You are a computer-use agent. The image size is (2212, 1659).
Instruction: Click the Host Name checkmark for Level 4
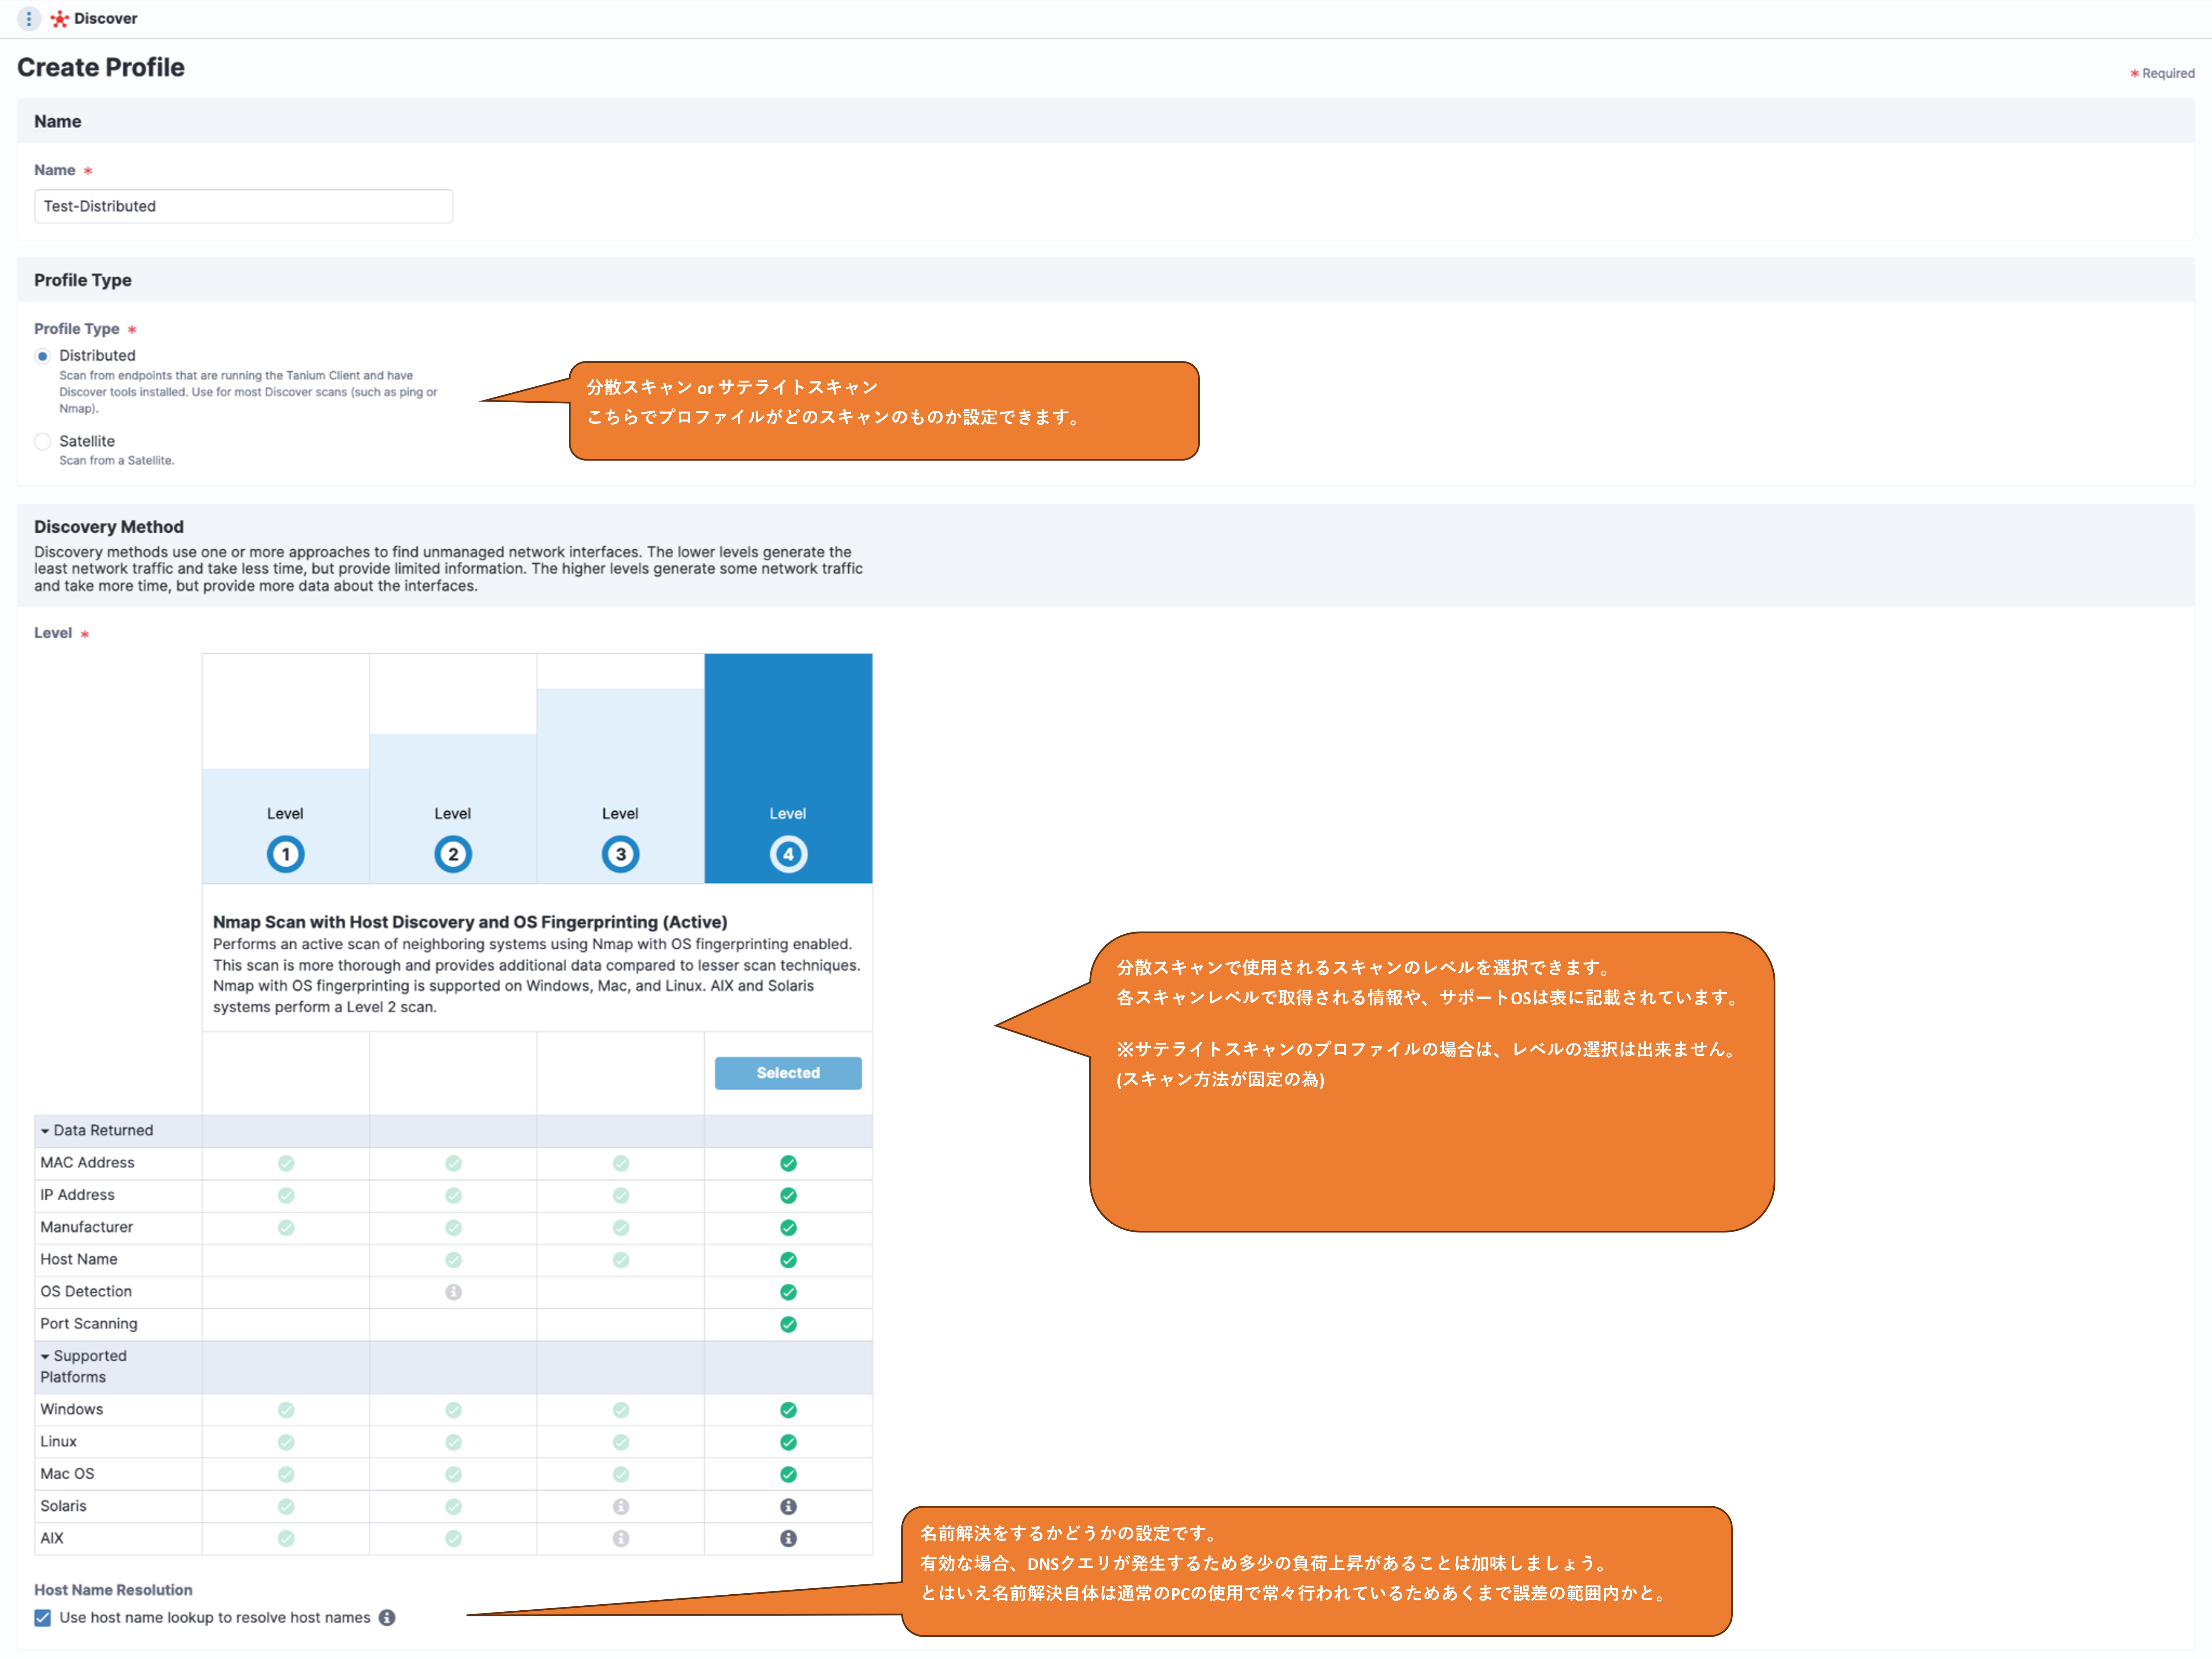click(x=788, y=1260)
